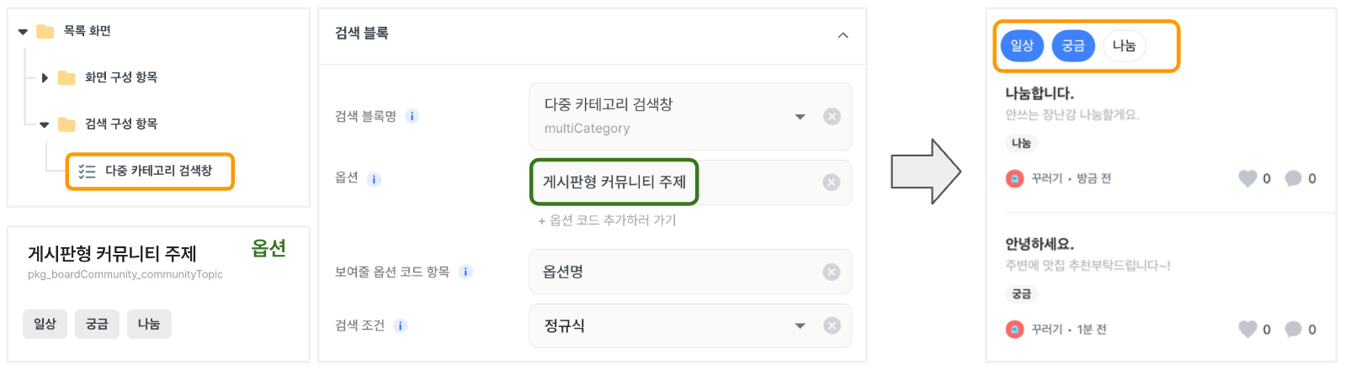Clear the 다중 카테고리 검색창 field
The height and width of the screenshot is (370, 1345).
[832, 117]
